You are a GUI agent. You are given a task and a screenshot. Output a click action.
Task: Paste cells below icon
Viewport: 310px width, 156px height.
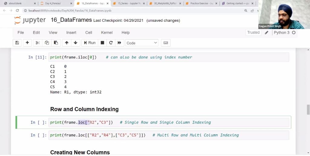tap(56, 43)
